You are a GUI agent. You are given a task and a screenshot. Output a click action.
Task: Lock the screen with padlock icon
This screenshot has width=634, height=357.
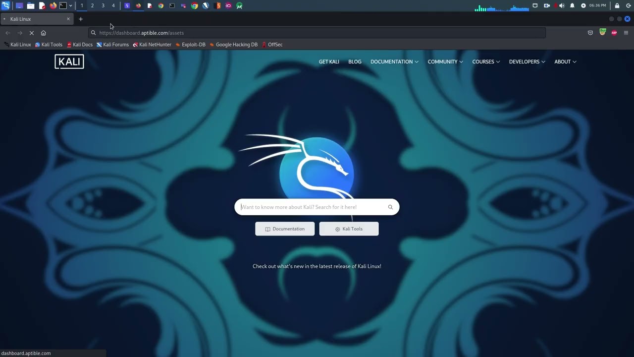tap(617, 5)
